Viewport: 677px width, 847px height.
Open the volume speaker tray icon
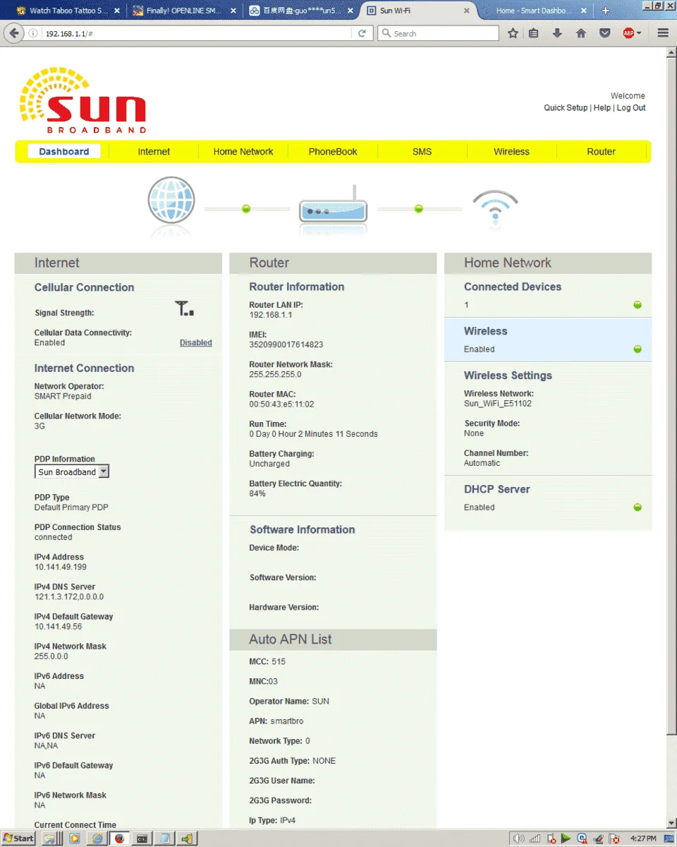pos(518,839)
